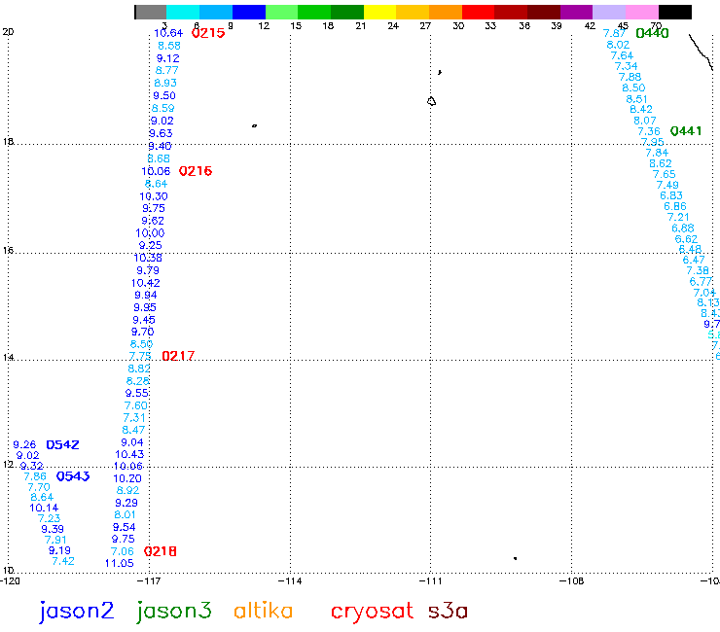Image resolution: width=720 pixels, height=632 pixels.
Task: Click the value 7.06 beside 0218
Action: 123,551
